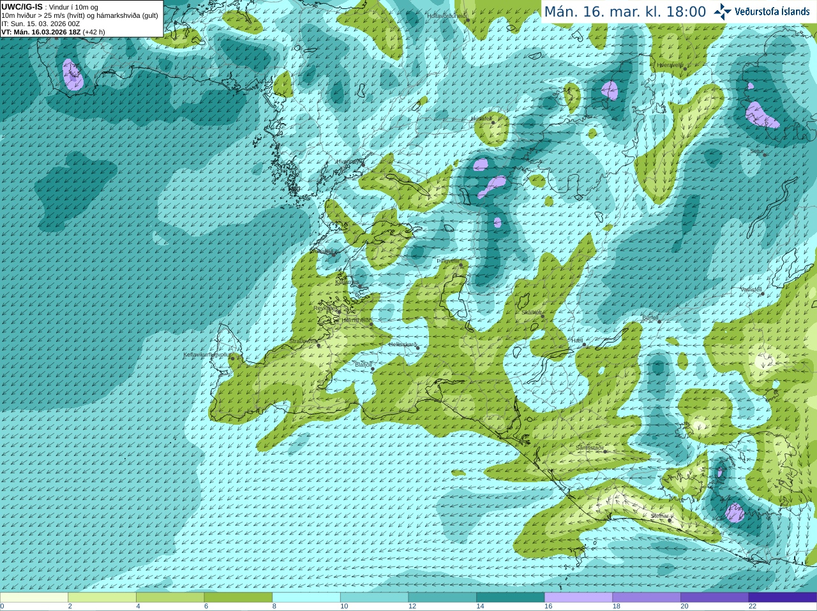Click the Vatnsfell station label
The image size is (817, 611).
pyautogui.click(x=751, y=290)
